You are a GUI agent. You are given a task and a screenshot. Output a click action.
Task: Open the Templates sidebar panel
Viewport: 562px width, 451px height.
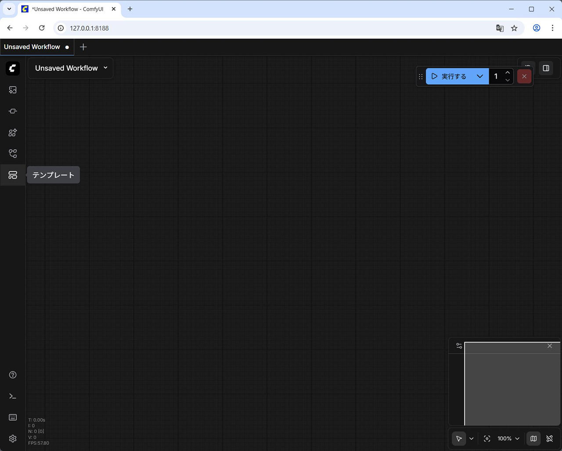click(x=13, y=175)
